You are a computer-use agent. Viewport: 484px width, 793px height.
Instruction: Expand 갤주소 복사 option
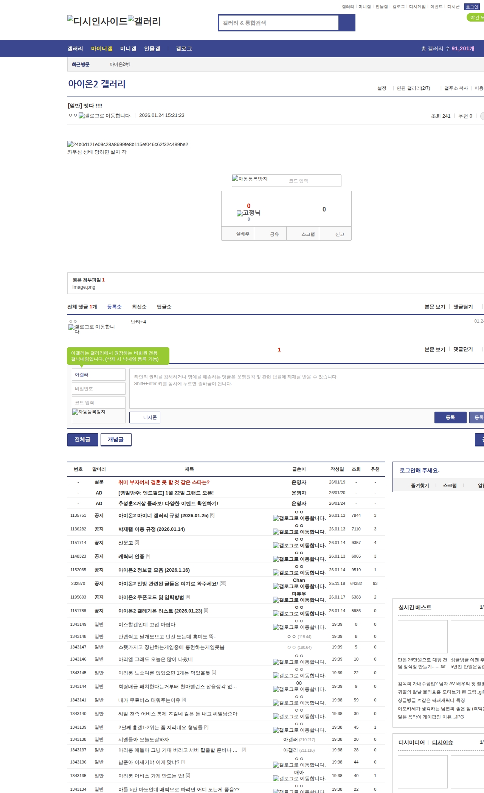tap(456, 88)
